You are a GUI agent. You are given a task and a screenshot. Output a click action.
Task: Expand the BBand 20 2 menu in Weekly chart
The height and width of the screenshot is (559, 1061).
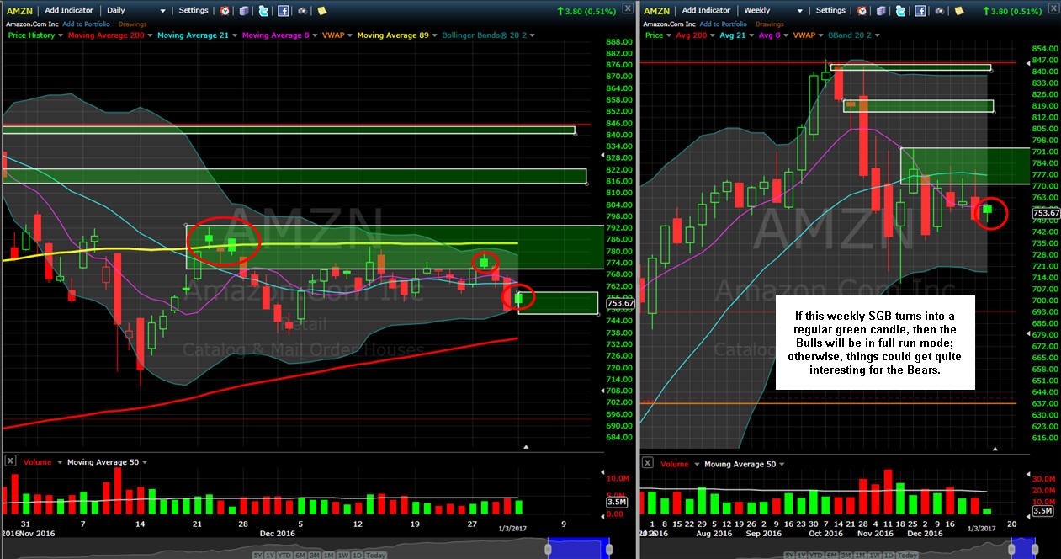877,35
